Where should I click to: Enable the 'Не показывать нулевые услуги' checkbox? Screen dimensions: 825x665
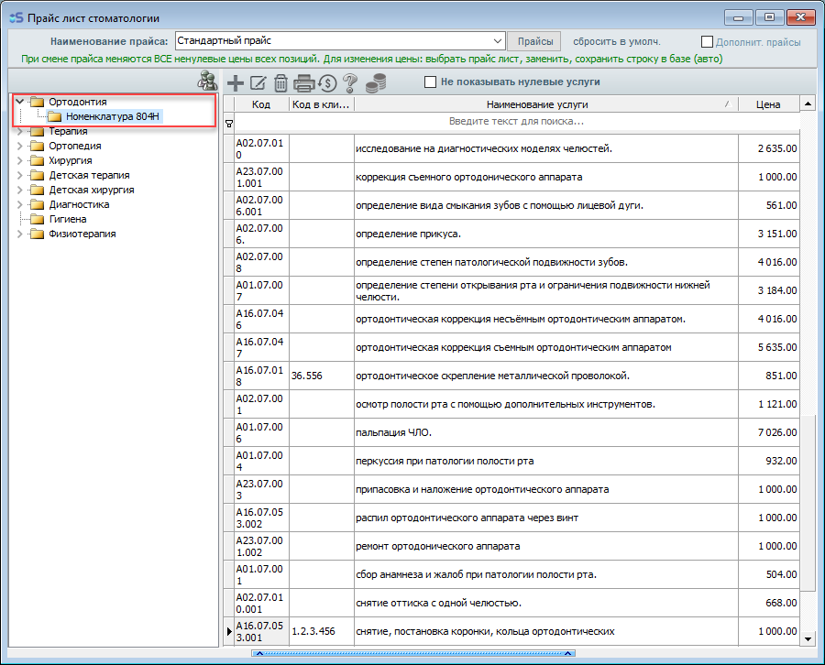coord(430,82)
